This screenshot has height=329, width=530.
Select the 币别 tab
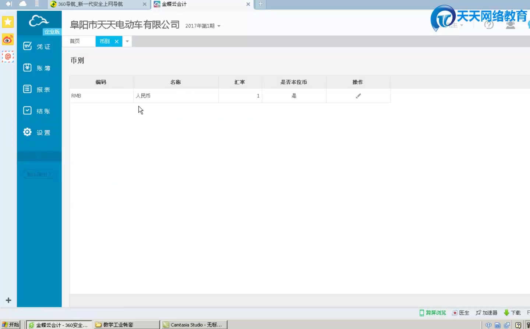click(105, 41)
